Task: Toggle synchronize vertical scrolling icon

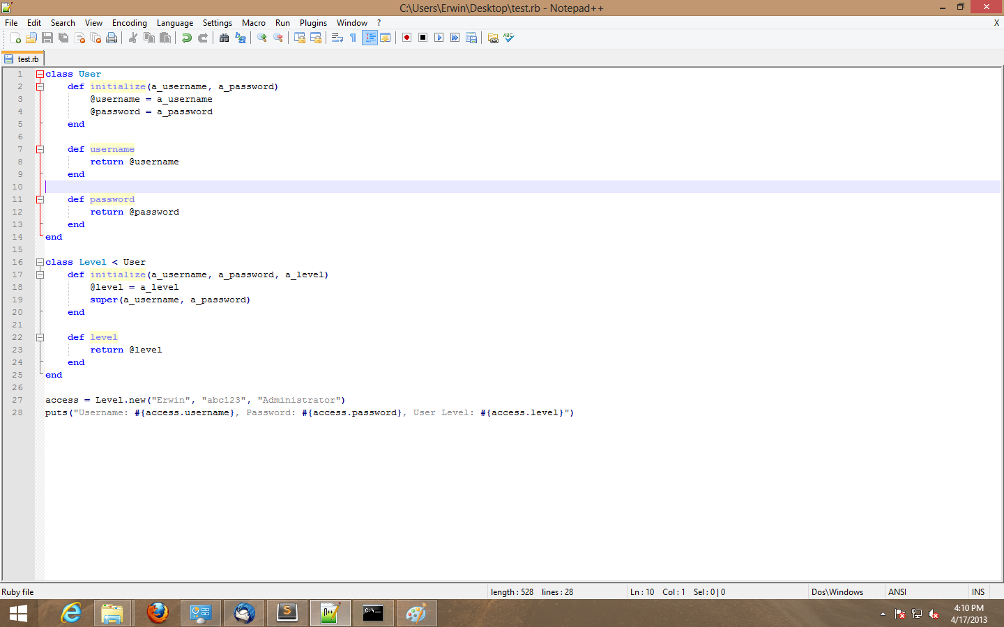Action: 300,38
